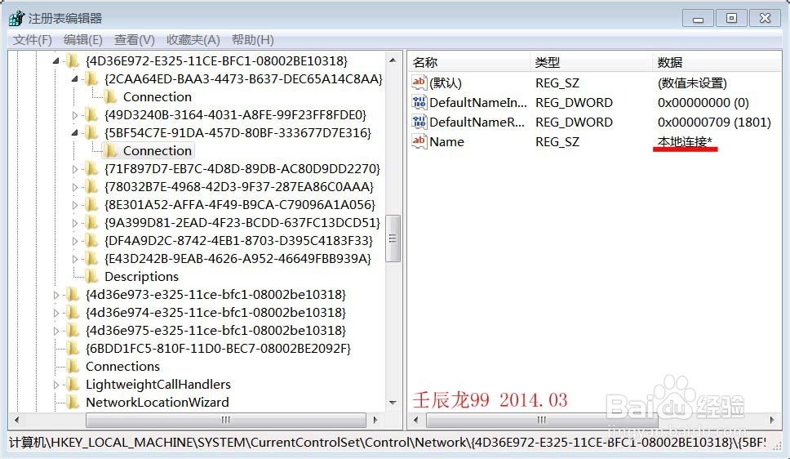Click string value icon of (默认)
This screenshot has width=790, height=459.
[419, 82]
